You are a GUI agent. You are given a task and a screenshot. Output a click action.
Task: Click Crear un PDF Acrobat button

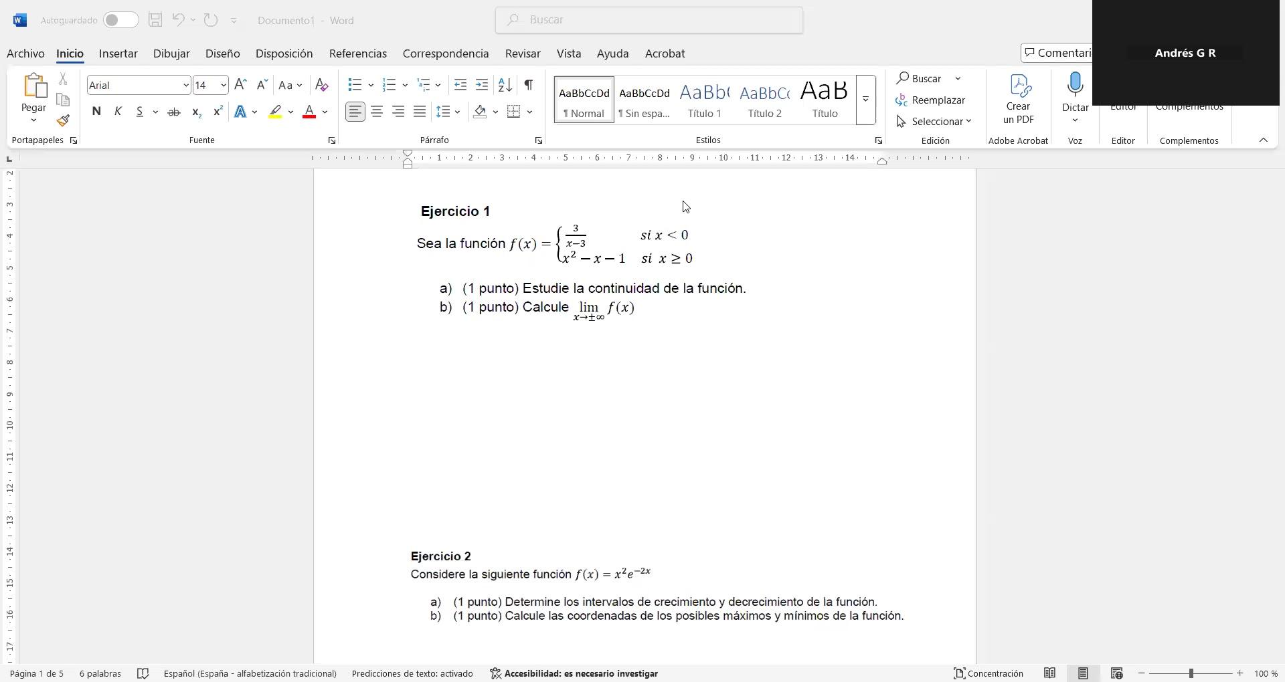pyautogui.click(x=1018, y=99)
